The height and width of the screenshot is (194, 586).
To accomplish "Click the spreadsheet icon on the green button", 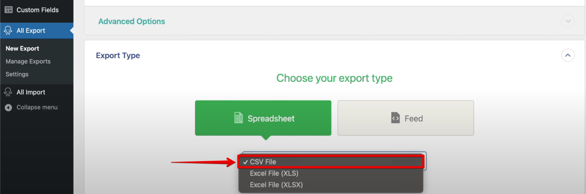I will pos(238,118).
